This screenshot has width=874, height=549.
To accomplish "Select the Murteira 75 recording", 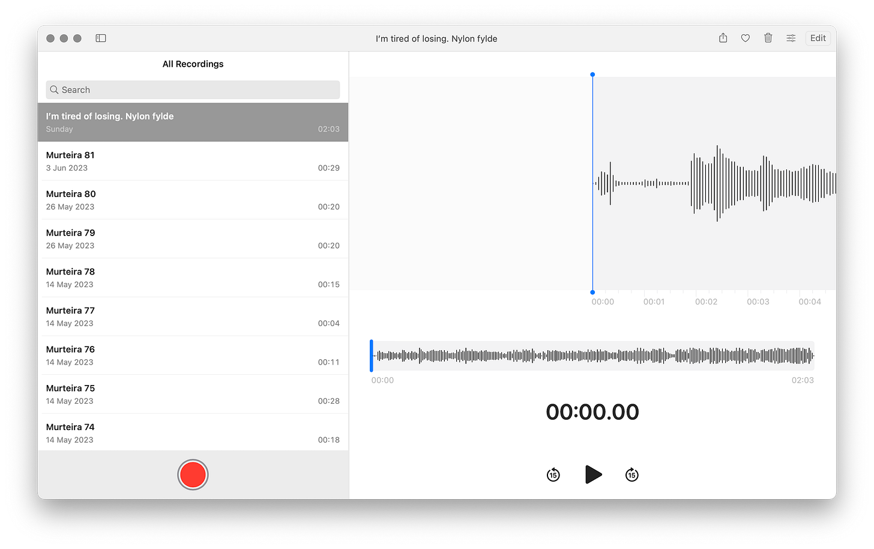I will (193, 394).
